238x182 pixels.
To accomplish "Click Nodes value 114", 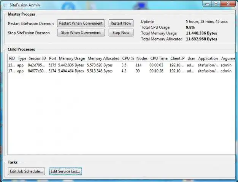I will coord(138,65).
